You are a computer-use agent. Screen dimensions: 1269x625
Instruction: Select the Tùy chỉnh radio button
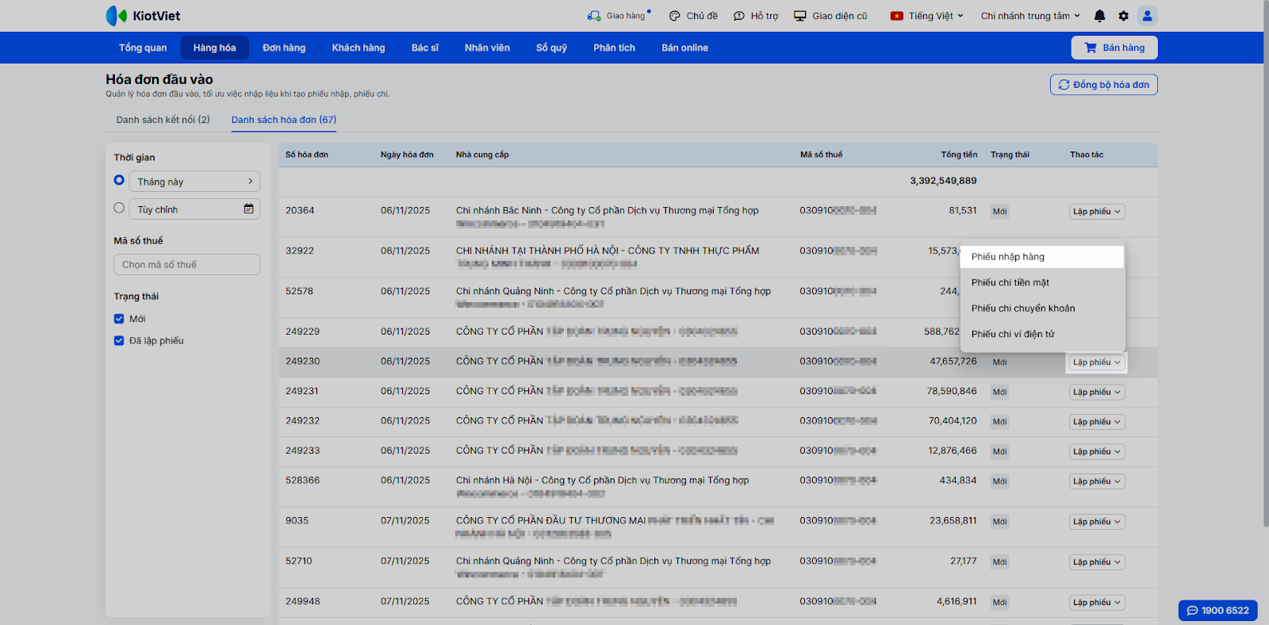119,209
